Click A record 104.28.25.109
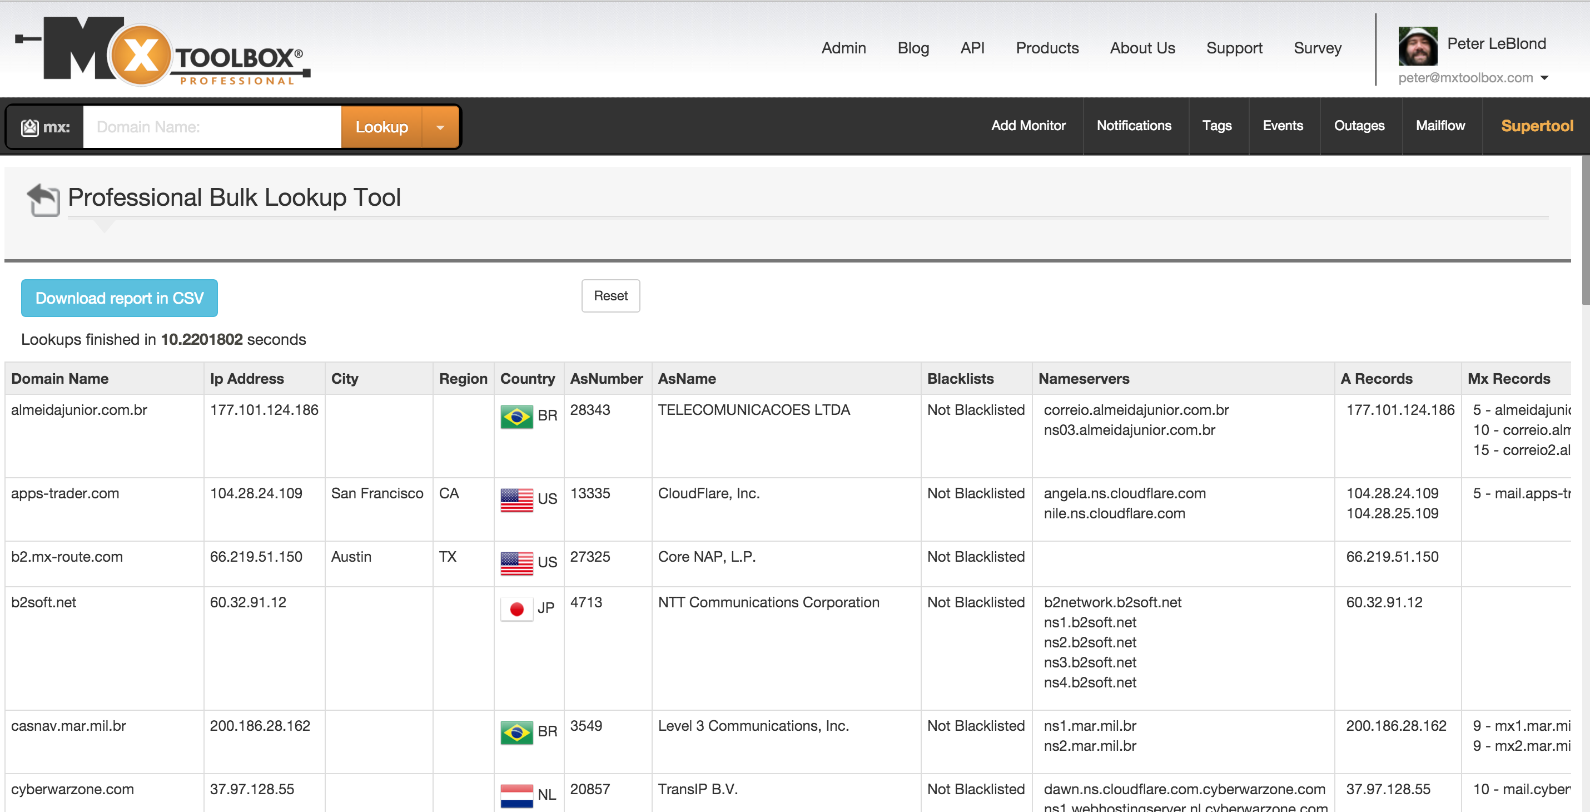1590x812 pixels. [1392, 514]
